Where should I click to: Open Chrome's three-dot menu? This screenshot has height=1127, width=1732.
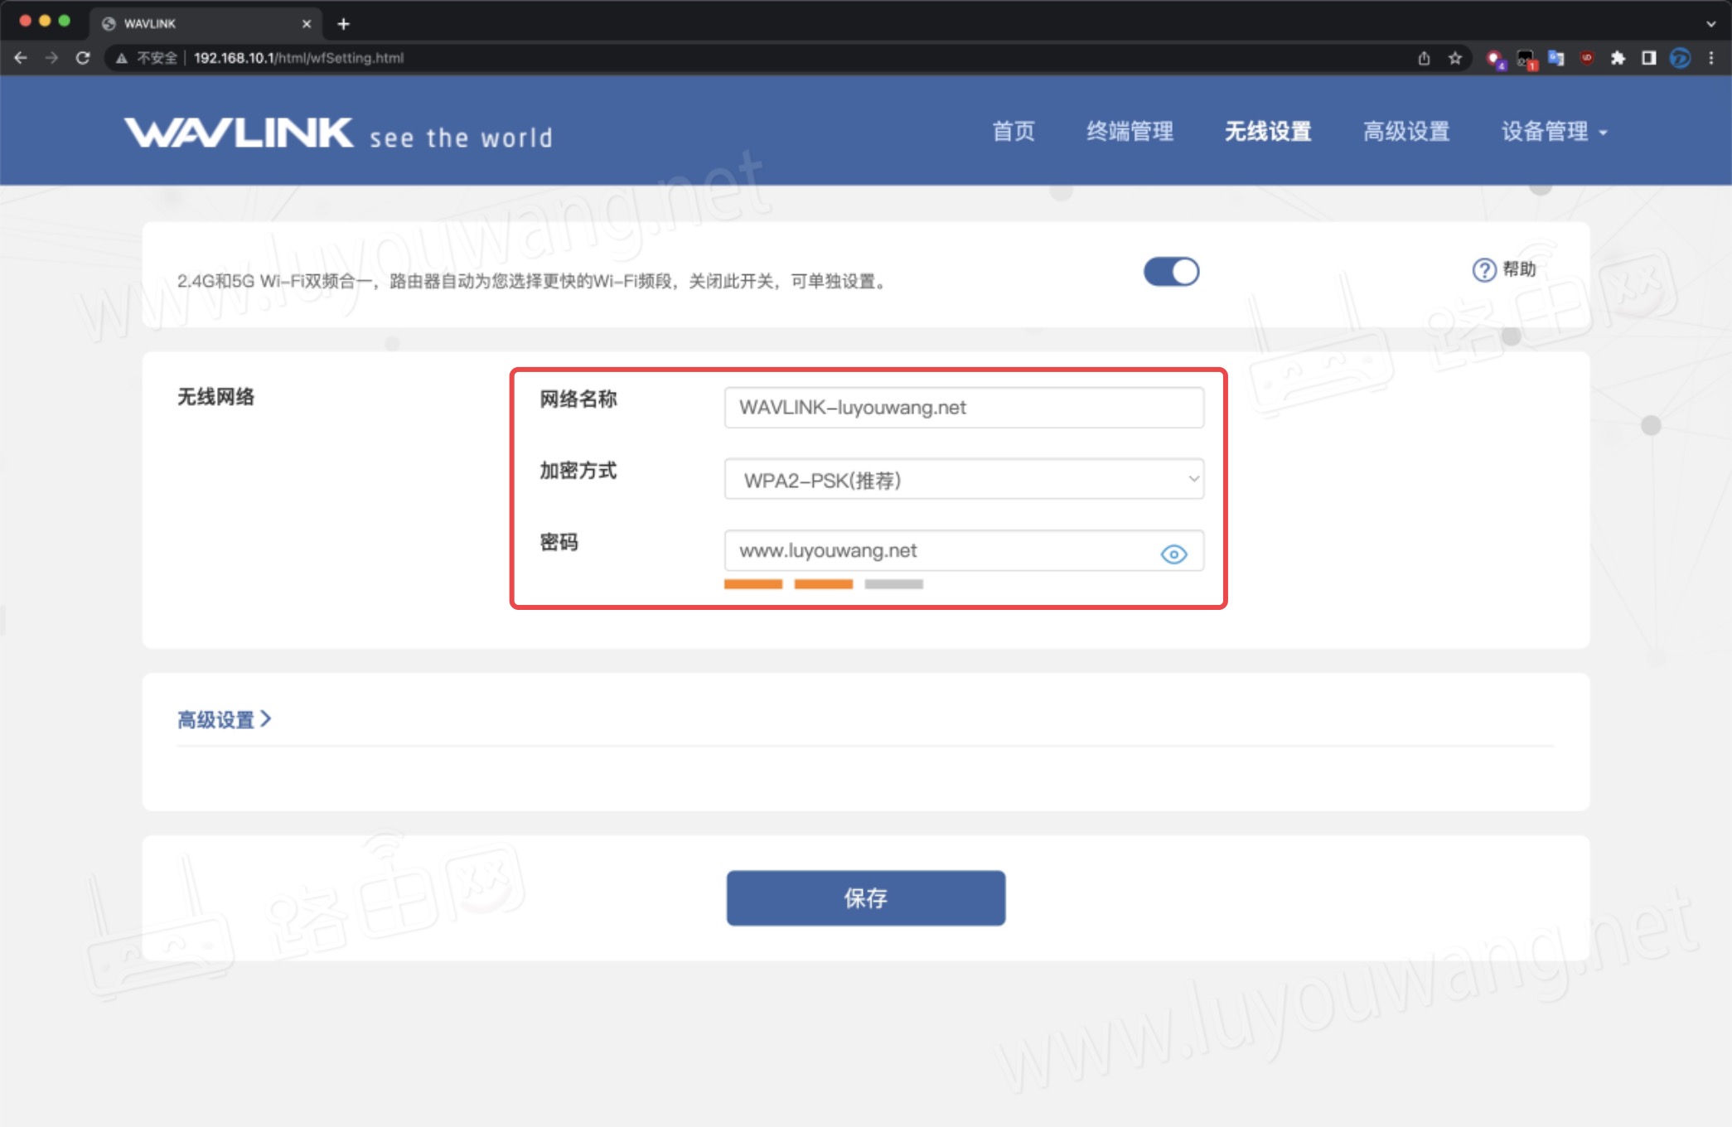tap(1712, 58)
